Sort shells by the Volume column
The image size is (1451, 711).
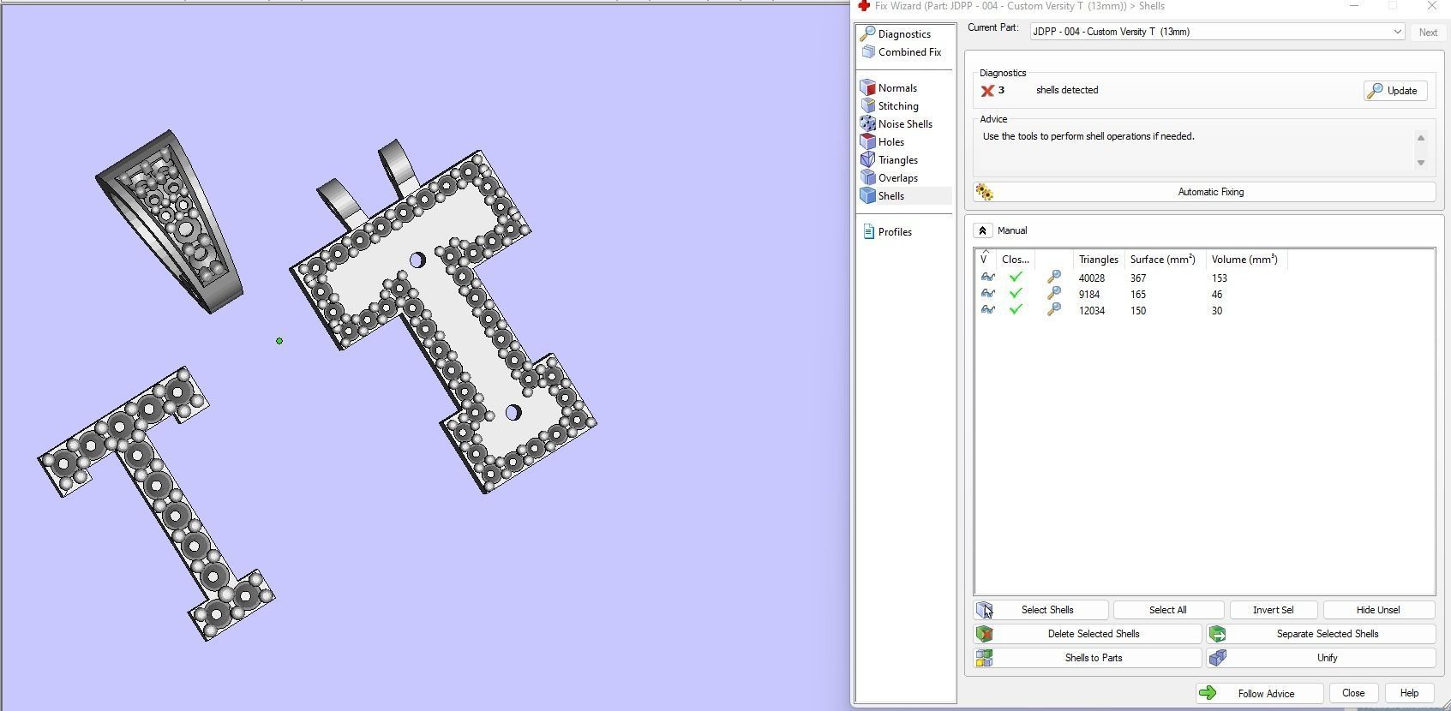pos(1244,260)
